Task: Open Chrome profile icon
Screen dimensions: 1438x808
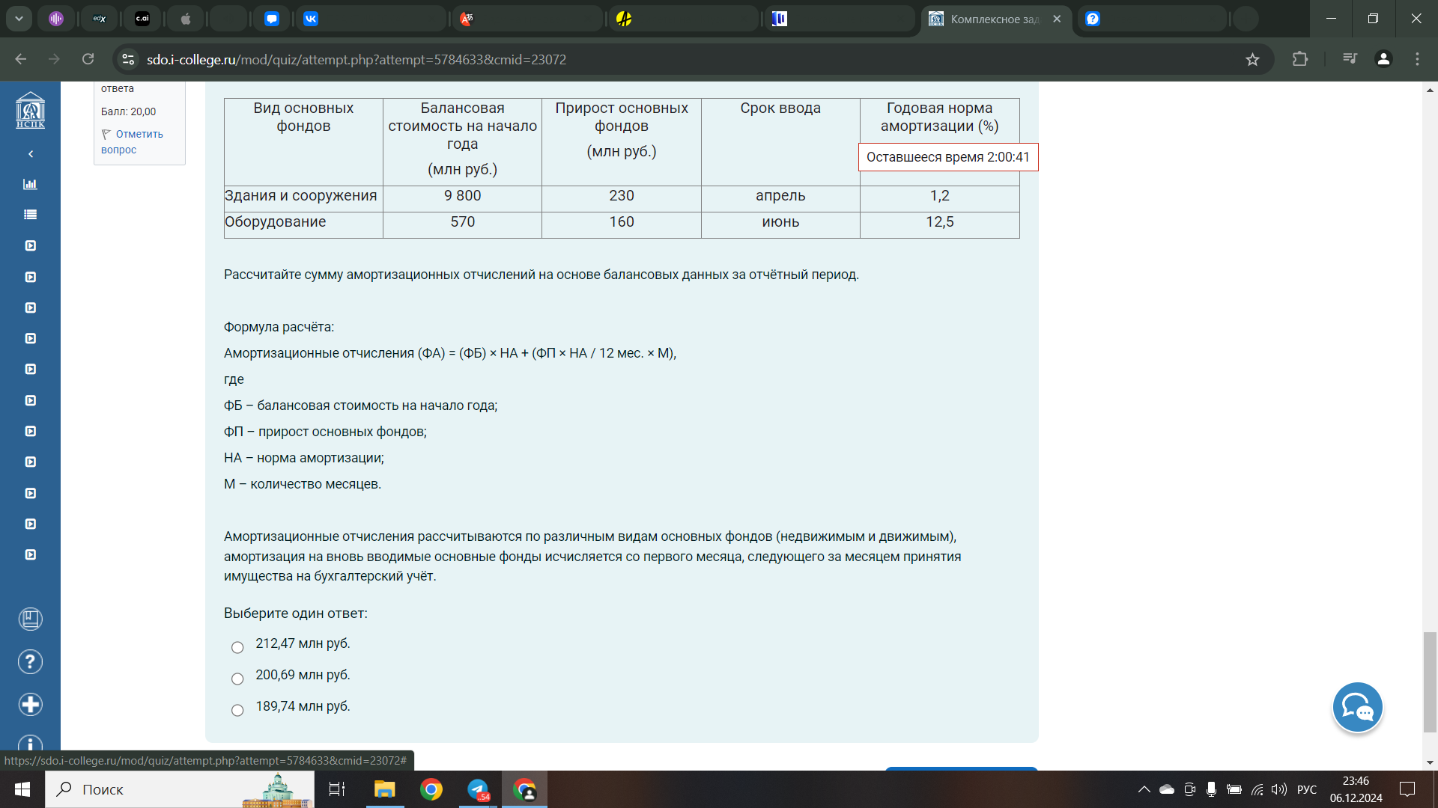Action: 1383,59
